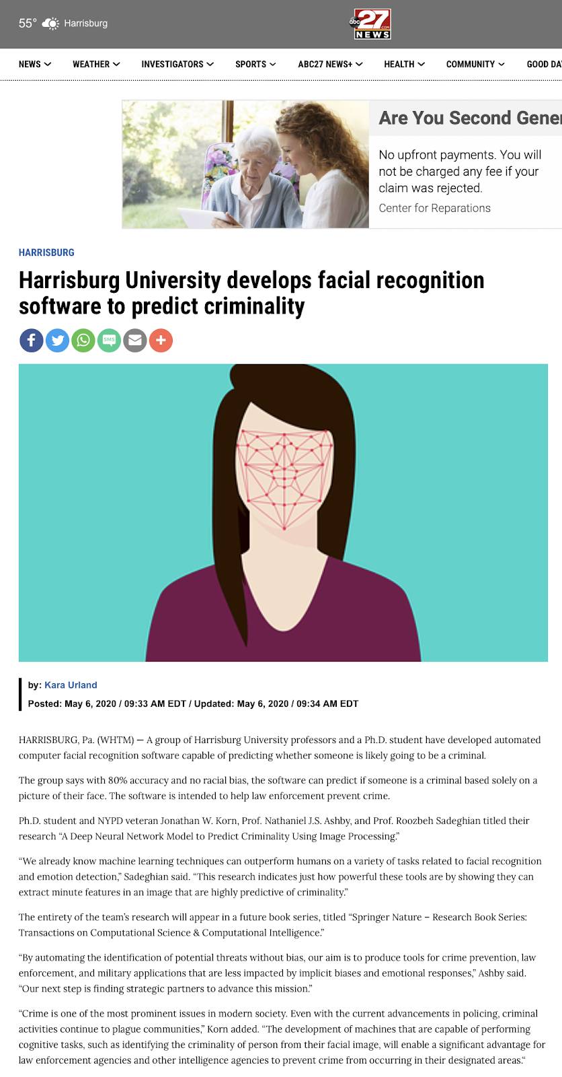This screenshot has width=562, height=1077.
Task: Expand the News dropdown menu
Action: [x=35, y=64]
